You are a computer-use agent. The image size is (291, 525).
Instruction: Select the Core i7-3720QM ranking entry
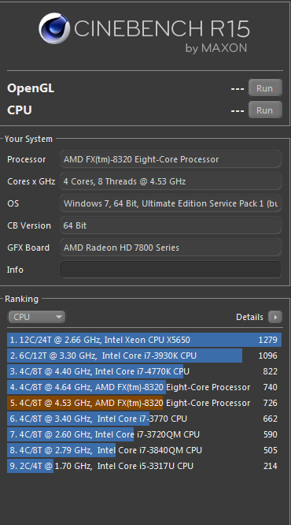point(145,434)
